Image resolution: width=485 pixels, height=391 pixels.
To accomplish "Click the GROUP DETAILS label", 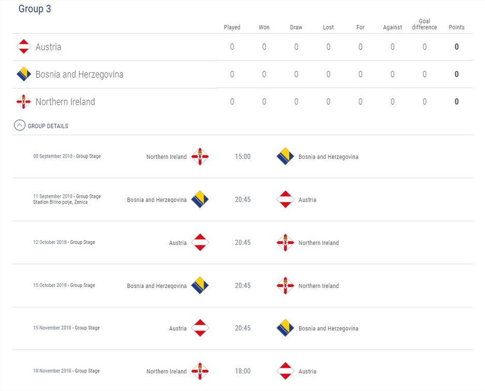I will coord(48,126).
